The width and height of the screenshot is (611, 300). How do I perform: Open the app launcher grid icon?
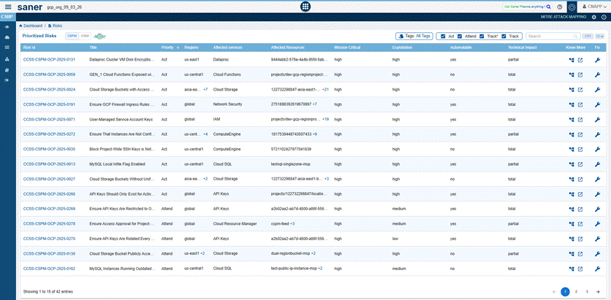coord(305,7)
